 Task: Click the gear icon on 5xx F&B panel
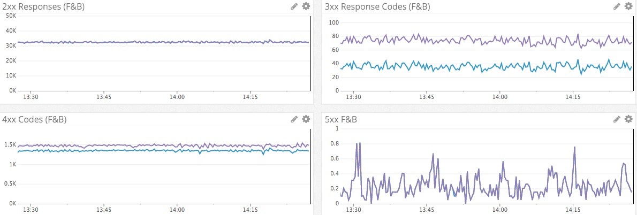coord(628,119)
